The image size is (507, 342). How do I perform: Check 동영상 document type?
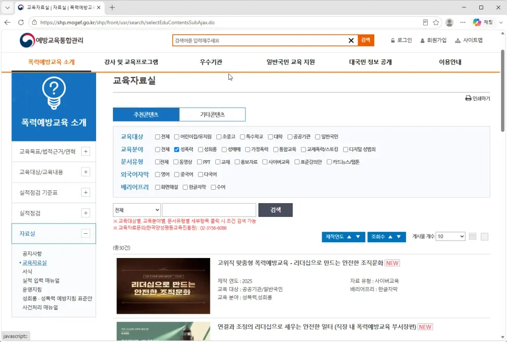click(x=176, y=162)
